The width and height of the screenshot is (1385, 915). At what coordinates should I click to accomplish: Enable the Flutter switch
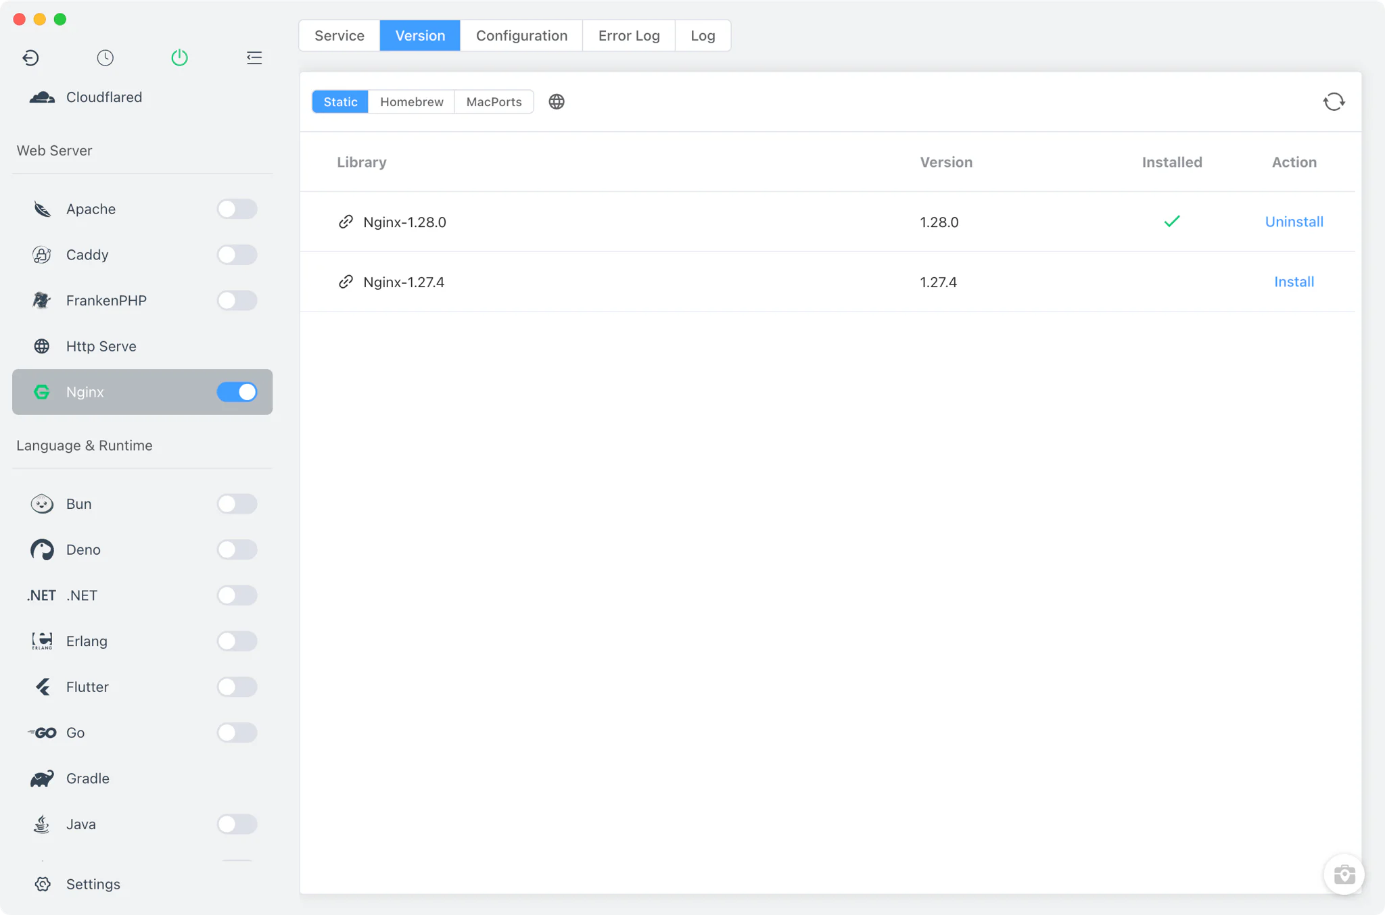coord(237,687)
